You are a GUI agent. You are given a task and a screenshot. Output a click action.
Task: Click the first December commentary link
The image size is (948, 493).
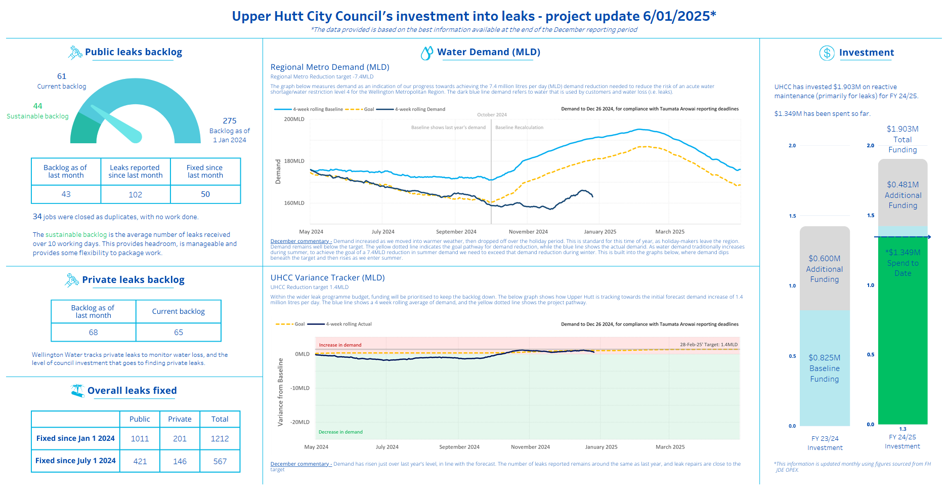point(301,241)
